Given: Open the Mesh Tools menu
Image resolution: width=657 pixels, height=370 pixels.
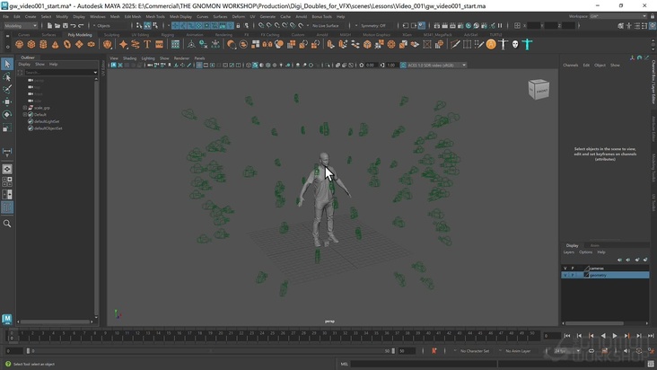Looking at the screenshot, I should [155, 16].
